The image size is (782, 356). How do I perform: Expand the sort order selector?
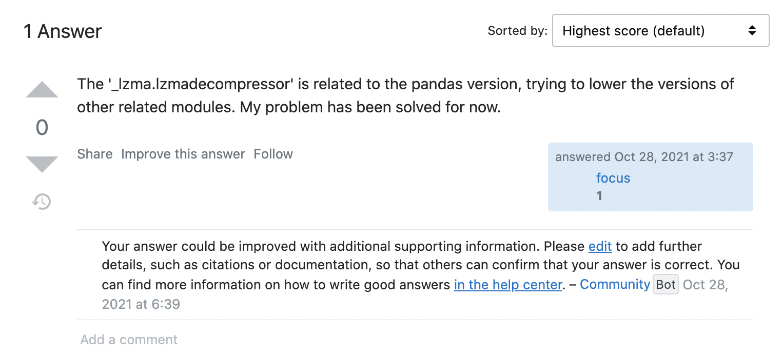[660, 31]
